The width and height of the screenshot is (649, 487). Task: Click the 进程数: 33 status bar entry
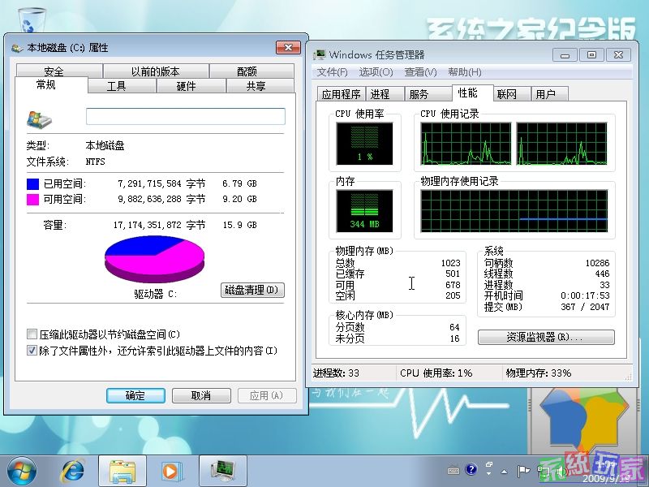pos(336,373)
